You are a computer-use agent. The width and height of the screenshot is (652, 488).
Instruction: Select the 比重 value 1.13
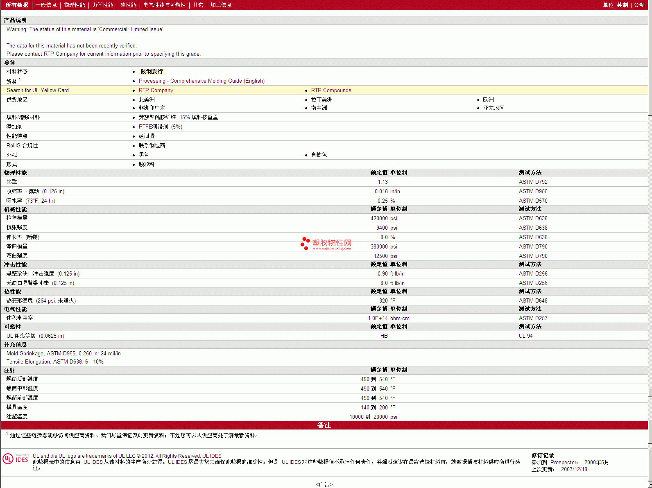pyautogui.click(x=383, y=182)
